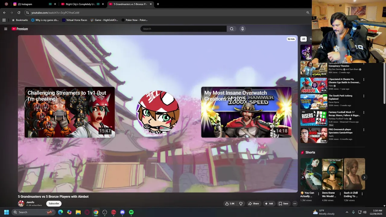Open 'Such A Chill Ending' short thumbnail
Image resolution: width=386 pixels, height=217 pixels.
pos(354,174)
